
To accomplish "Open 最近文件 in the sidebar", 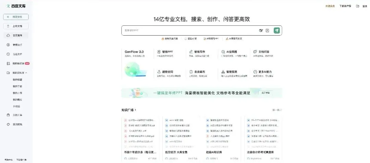I will click(x=16, y=54).
